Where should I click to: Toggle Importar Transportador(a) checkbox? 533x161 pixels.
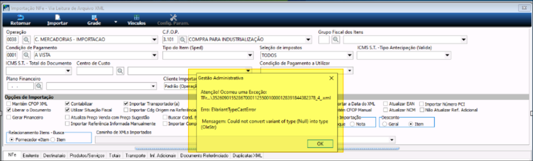[x=126, y=104]
